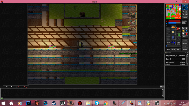Click the orange goggles head slot
Image resolution: width=189 pixels, height=106 pixels.
coord(173,27)
